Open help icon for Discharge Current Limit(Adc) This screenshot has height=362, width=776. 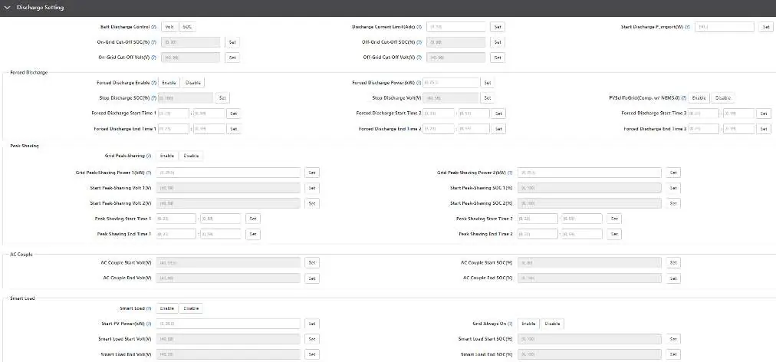click(419, 28)
